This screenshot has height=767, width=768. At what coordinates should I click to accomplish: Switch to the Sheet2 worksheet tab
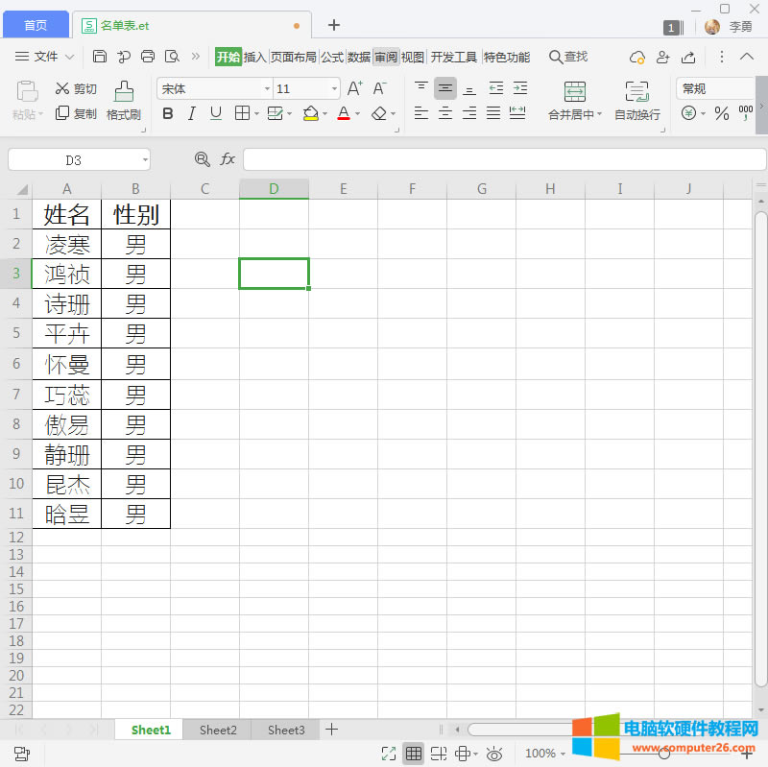coord(217,730)
